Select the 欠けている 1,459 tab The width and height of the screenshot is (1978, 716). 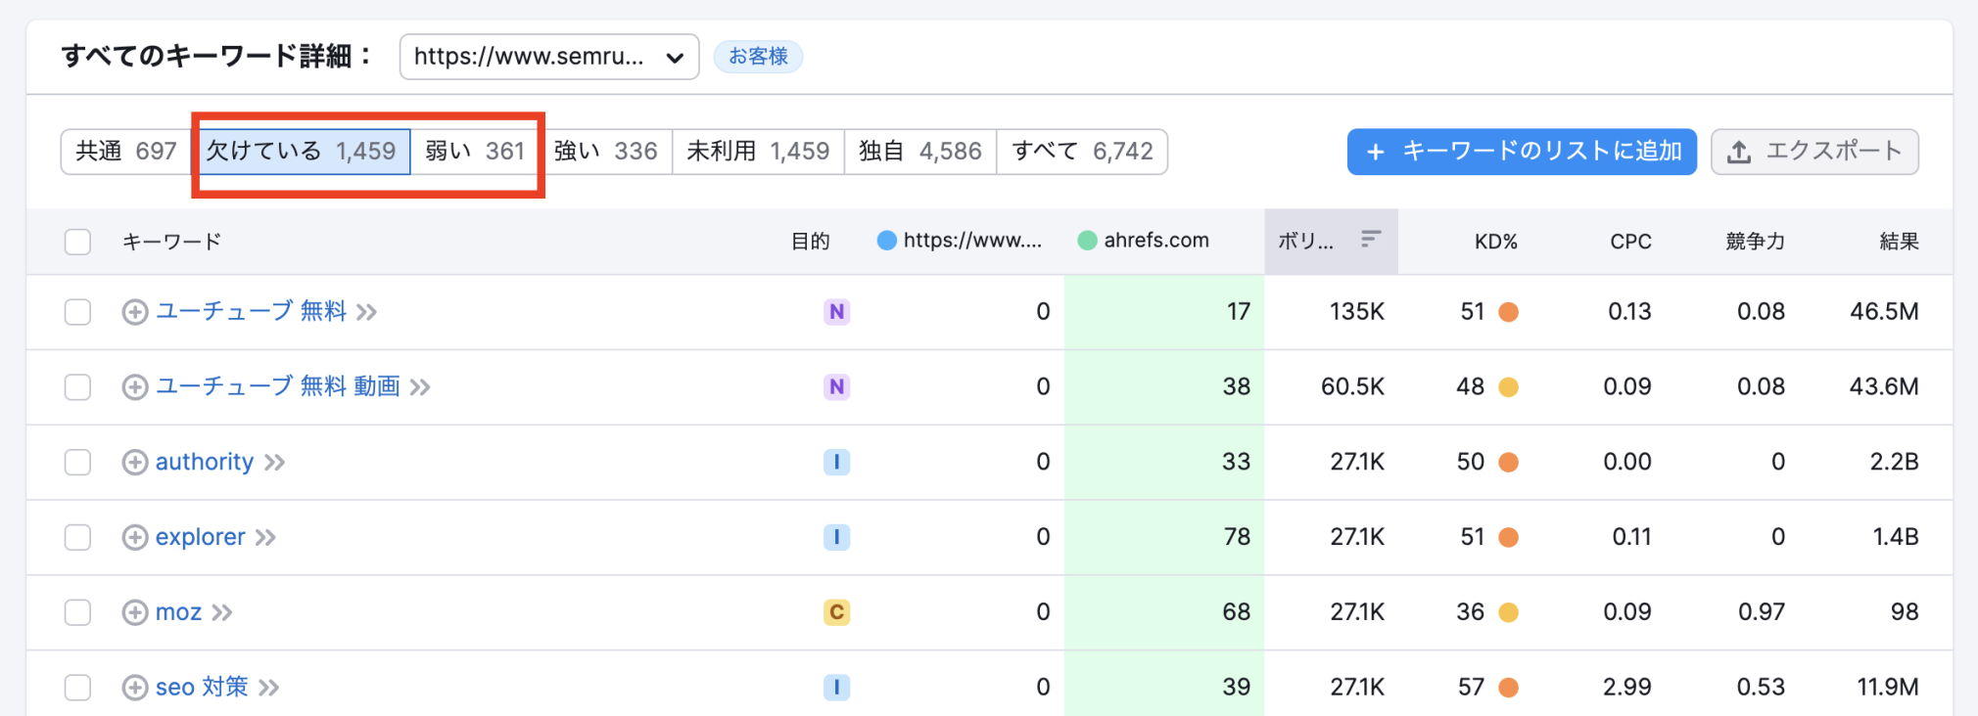pos(301,152)
